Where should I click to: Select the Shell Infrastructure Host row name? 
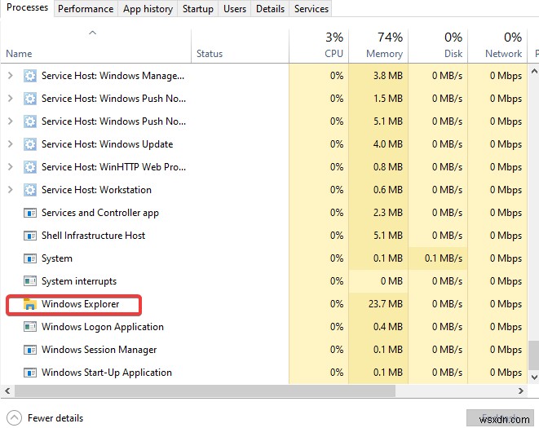93,236
